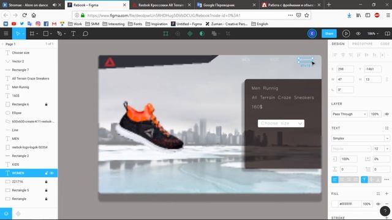Open a new browser tab

(x=329, y=5)
